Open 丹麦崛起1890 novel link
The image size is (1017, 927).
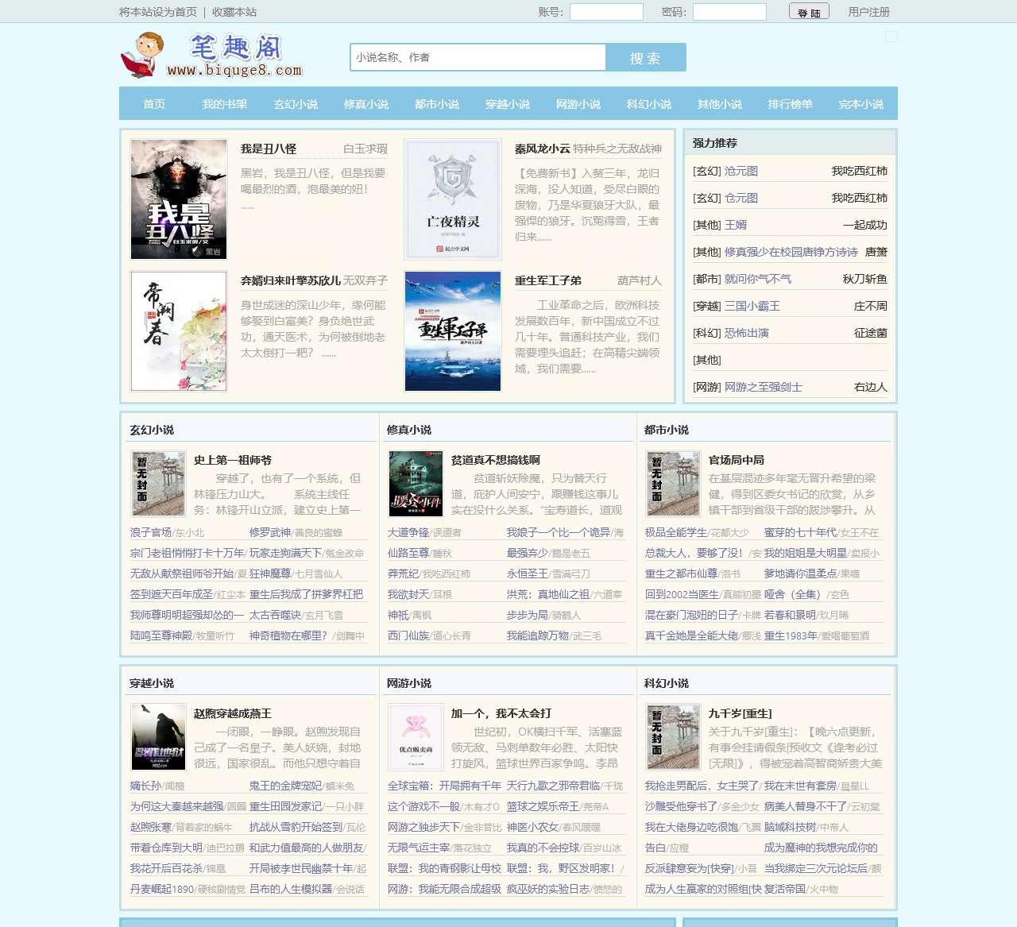click(162, 889)
